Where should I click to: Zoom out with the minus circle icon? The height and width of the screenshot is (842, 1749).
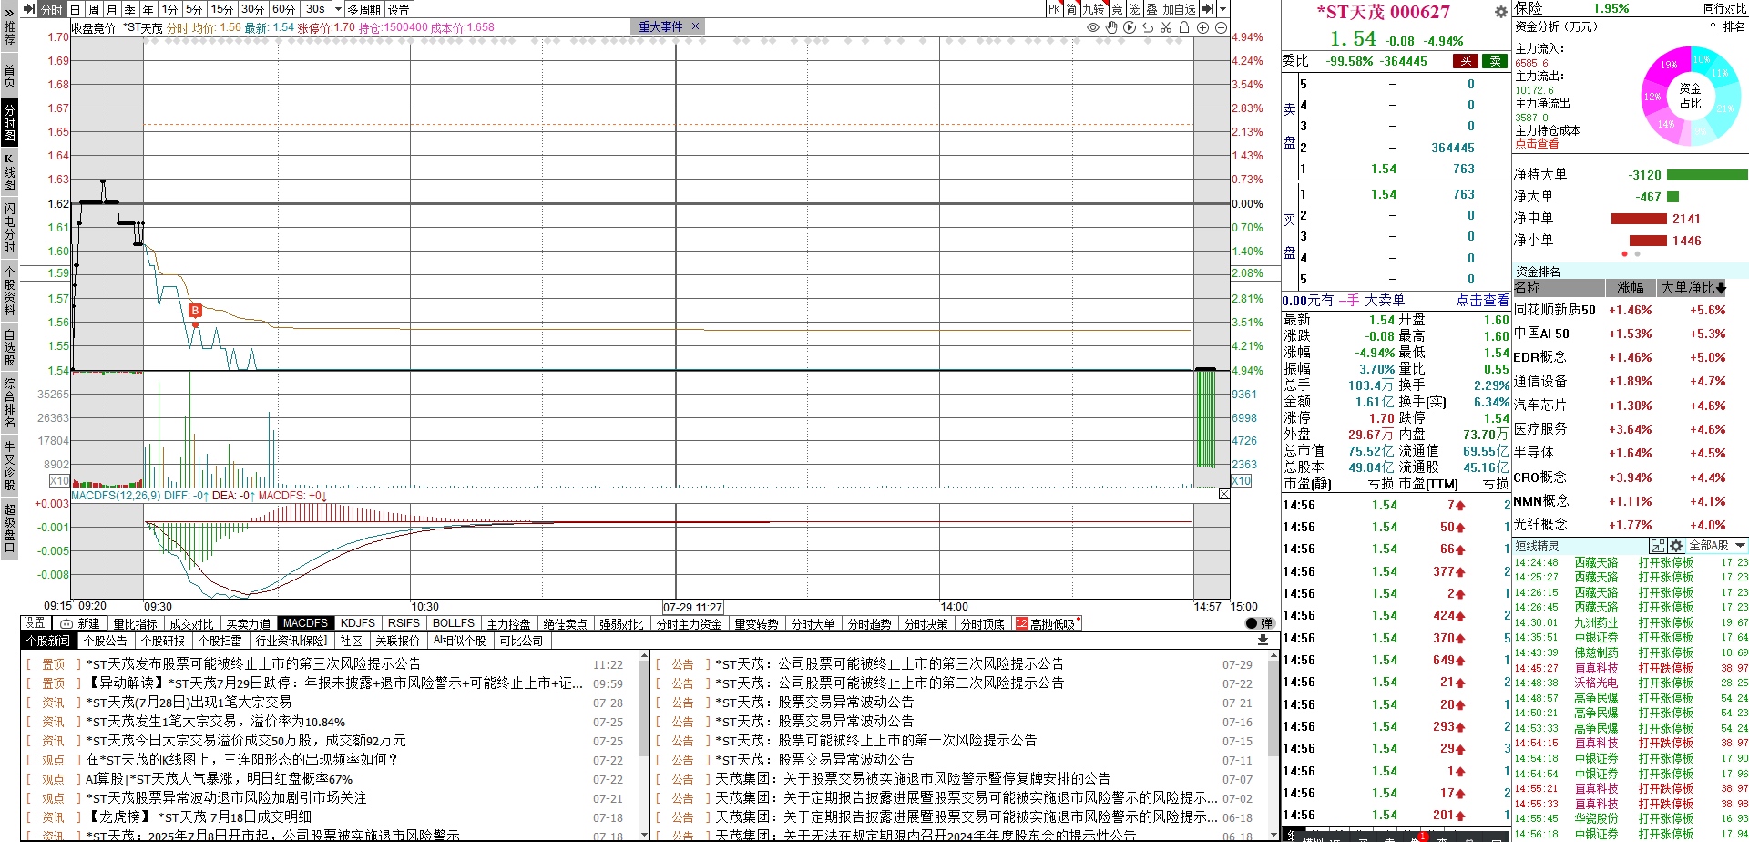(x=1221, y=27)
